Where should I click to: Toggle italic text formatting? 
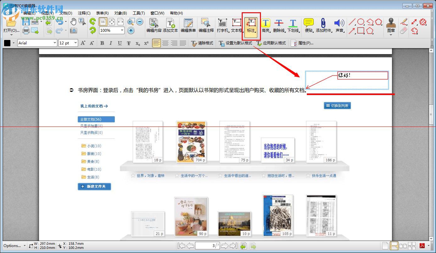[111, 43]
